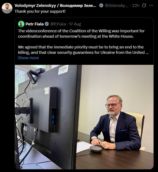
Task: Click the Petr Fiala display name
Action: click(x=35, y=24)
